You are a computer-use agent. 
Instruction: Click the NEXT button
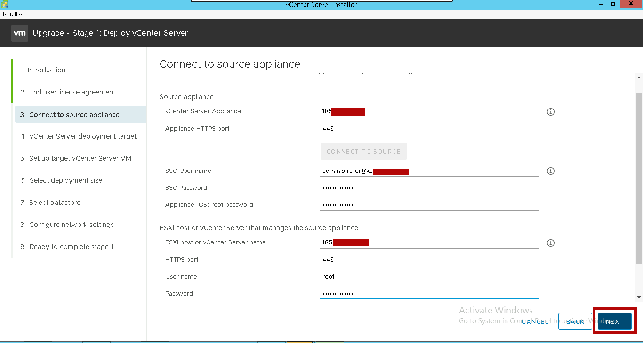(614, 321)
